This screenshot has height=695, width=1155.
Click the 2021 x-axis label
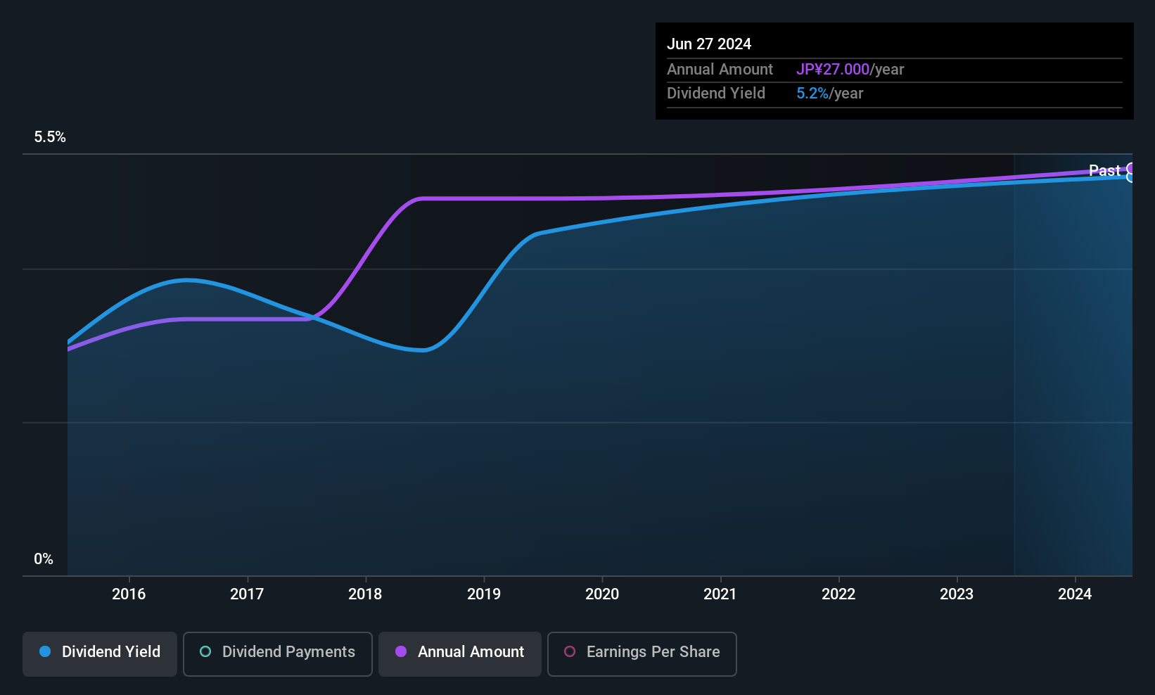(x=720, y=594)
